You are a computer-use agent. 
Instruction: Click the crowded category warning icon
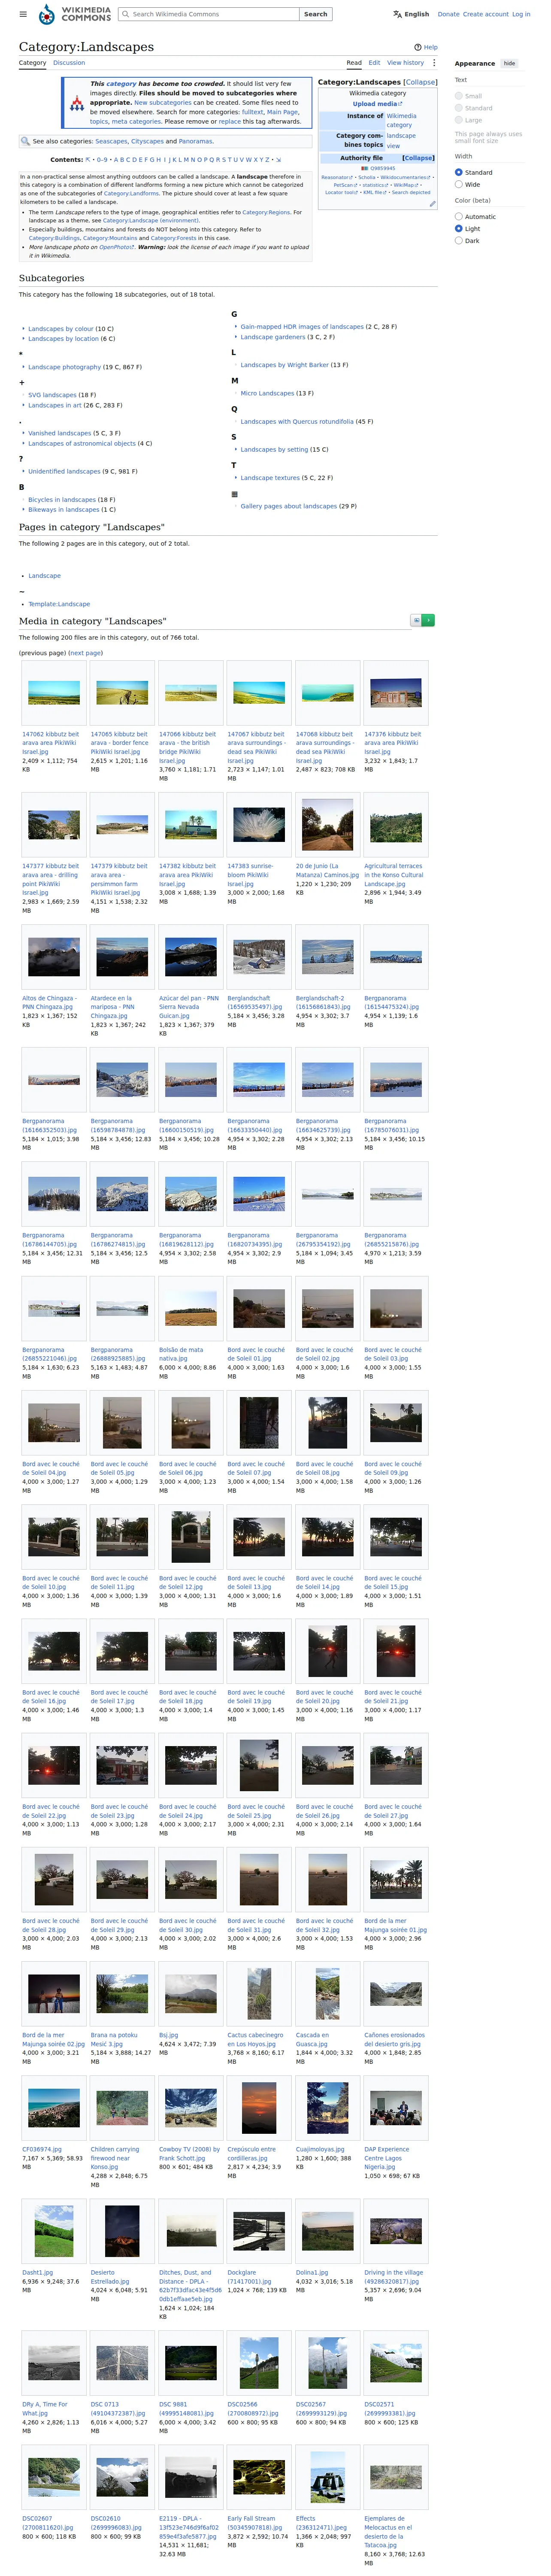[x=77, y=103]
